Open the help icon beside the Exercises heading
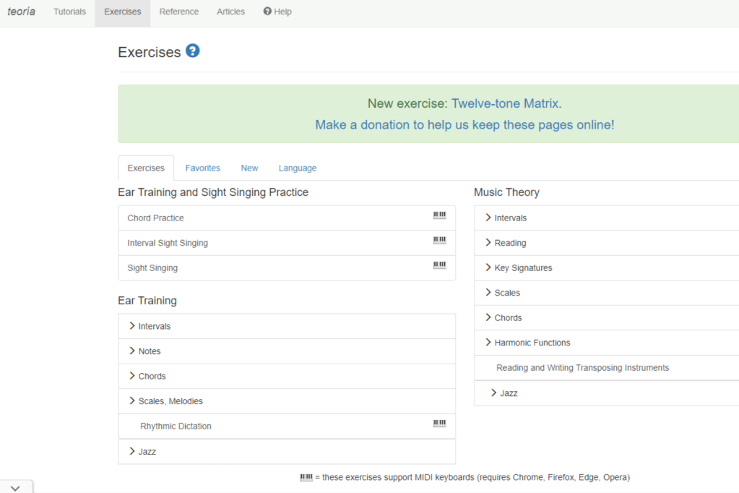 pyautogui.click(x=191, y=51)
